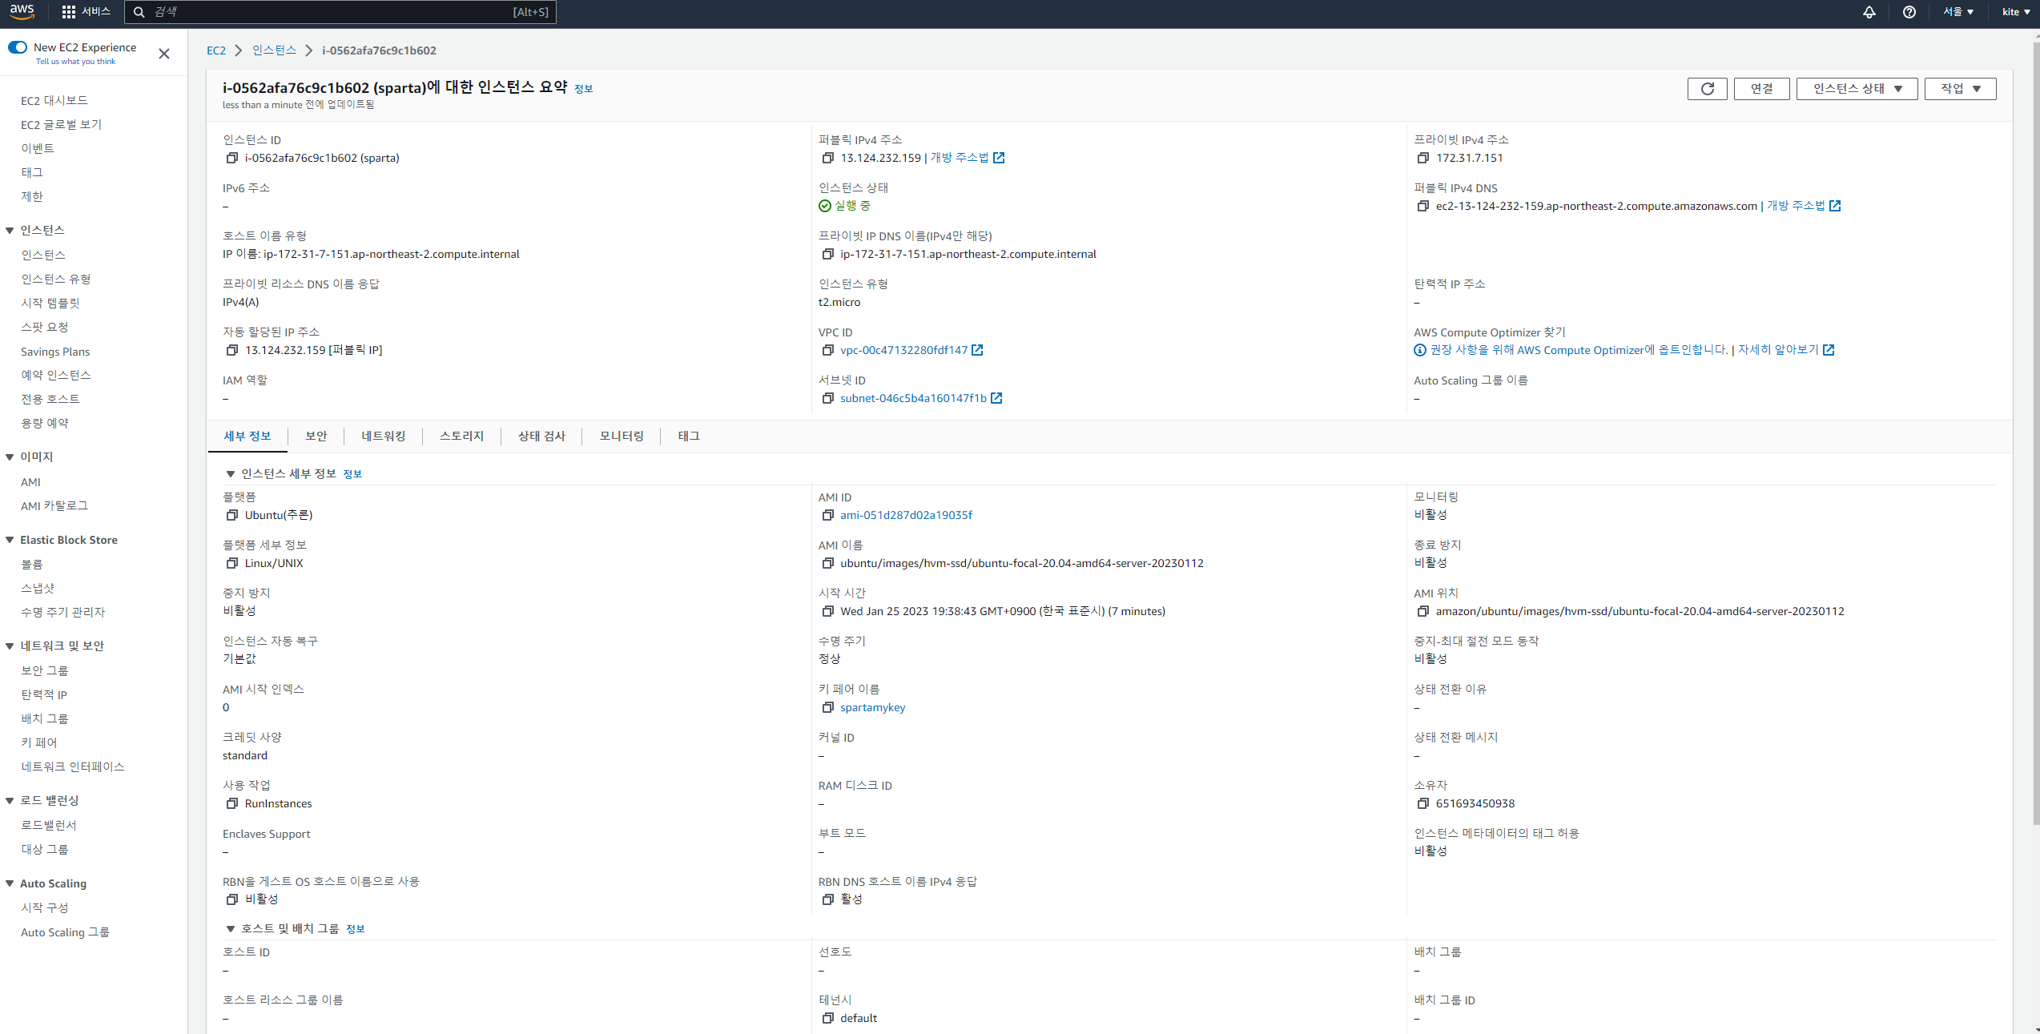The width and height of the screenshot is (2040, 1034).
Task: Copy the subnet ID value
Action: click(828, 398)
